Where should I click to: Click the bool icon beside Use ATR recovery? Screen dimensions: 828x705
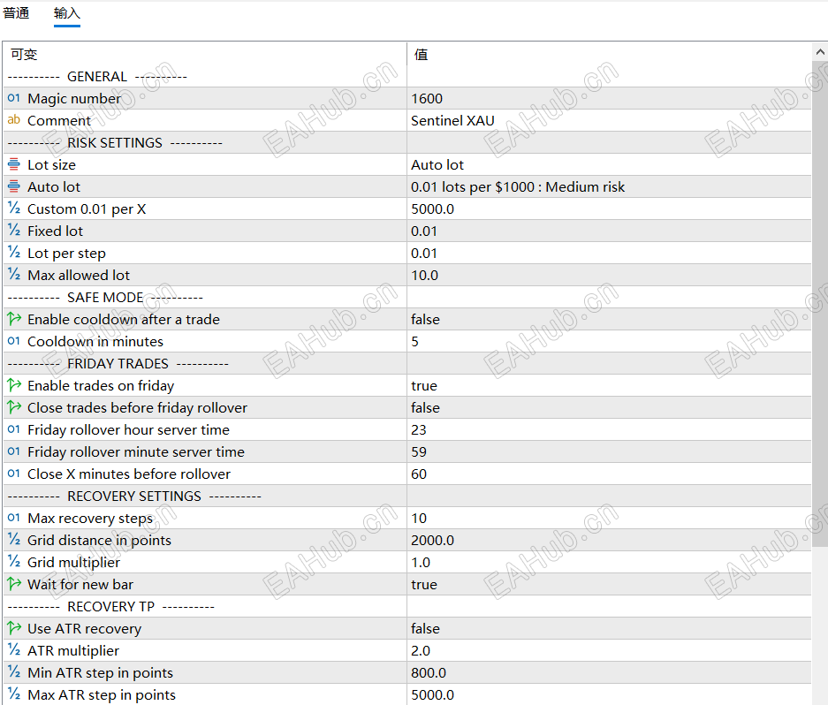(x=14, y=628)
